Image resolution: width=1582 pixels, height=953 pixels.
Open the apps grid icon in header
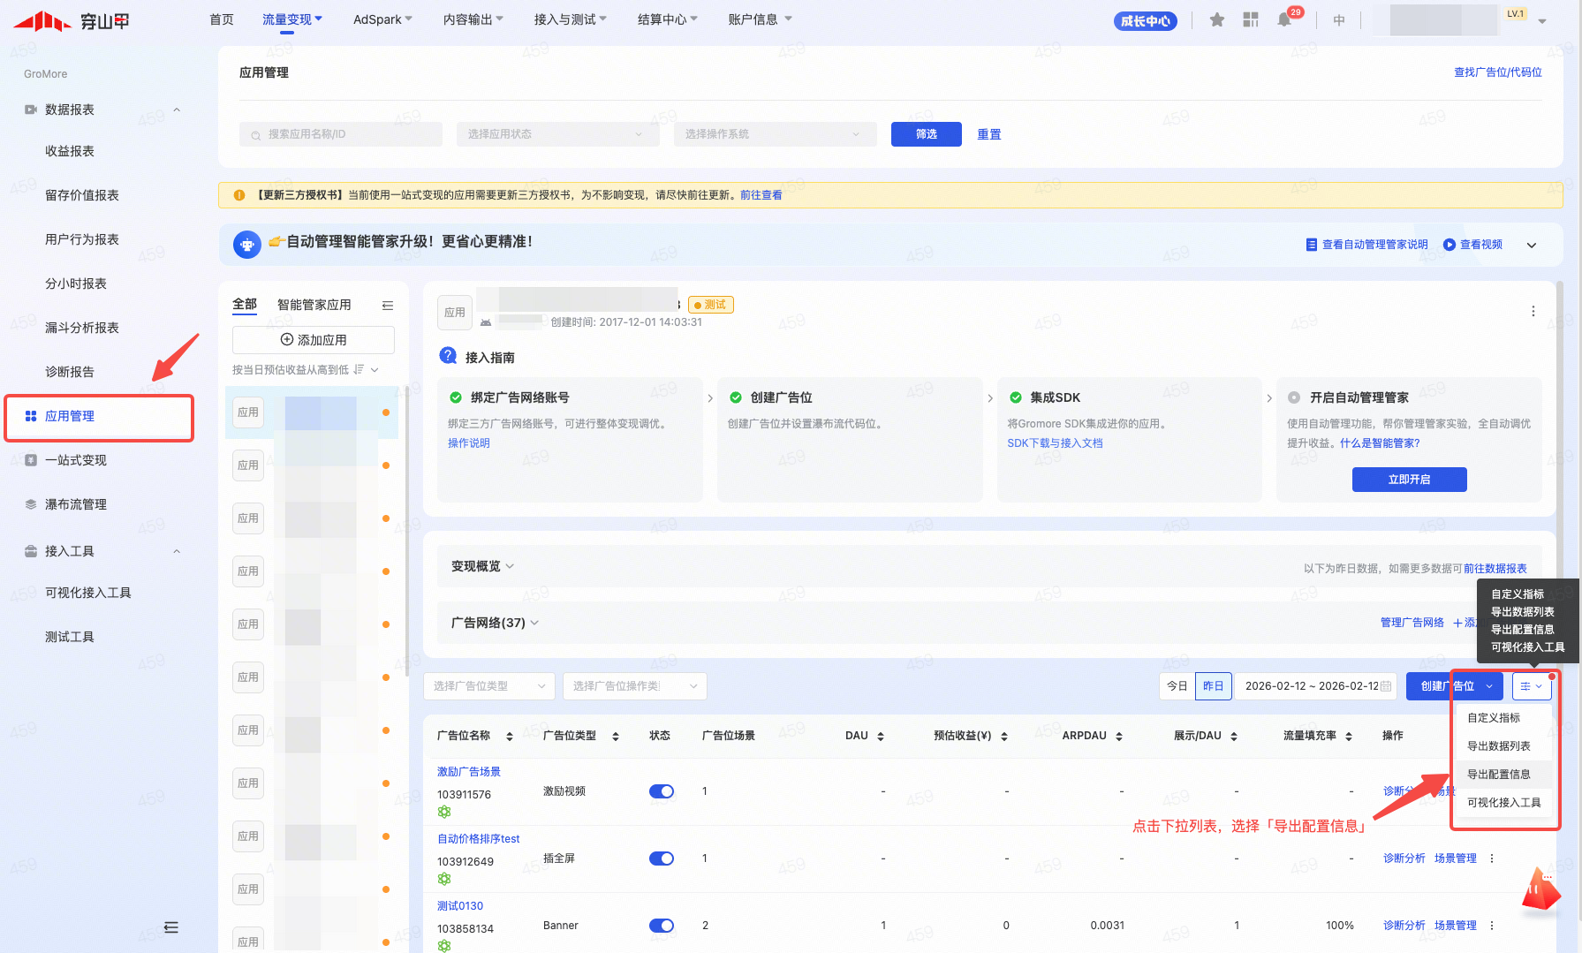(1250, 19)
